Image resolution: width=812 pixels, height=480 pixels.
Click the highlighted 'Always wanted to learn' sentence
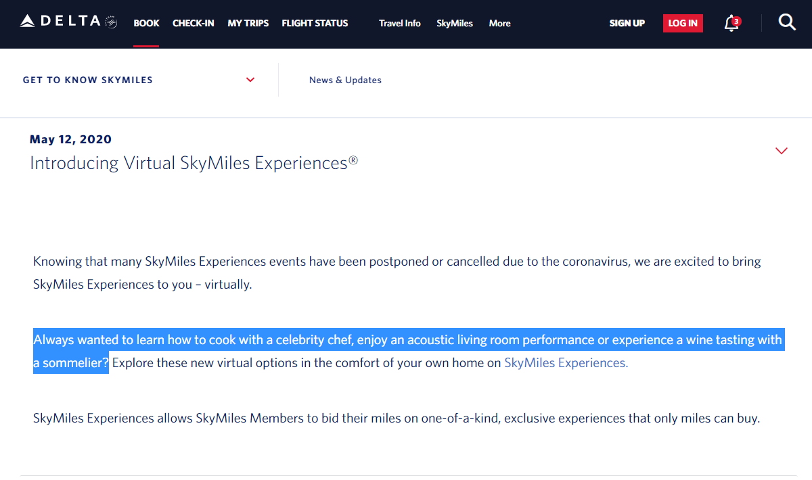(407, 352)
